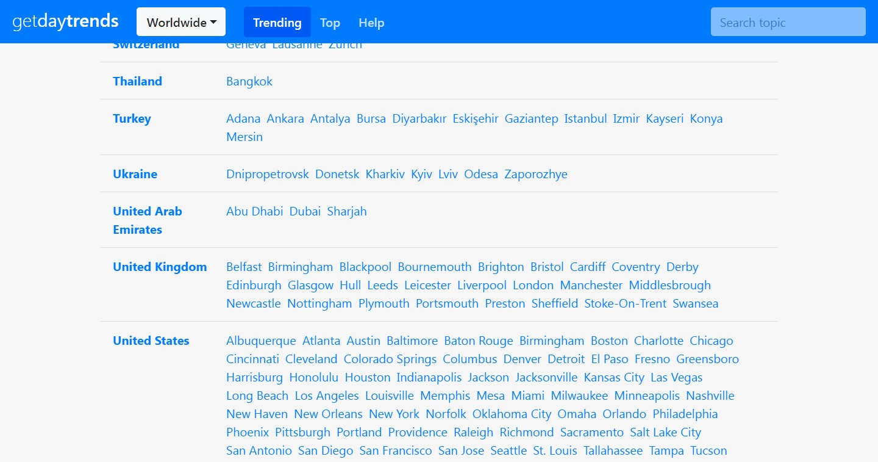Select Dnipropetrovsk city link
Viewport: 878px width, 462px height.
click(268, 174)
